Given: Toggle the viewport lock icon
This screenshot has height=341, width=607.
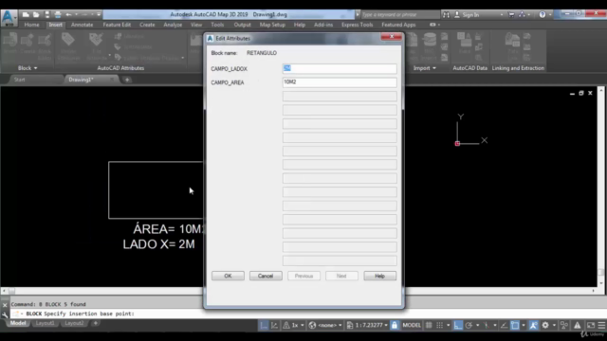Looking at the screenshot, I should click(x=395, y=326).
